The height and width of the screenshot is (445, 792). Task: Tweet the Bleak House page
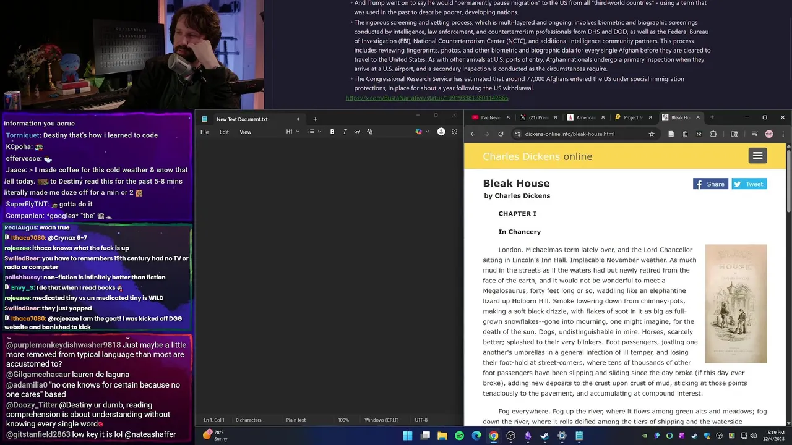click(749, 184)
